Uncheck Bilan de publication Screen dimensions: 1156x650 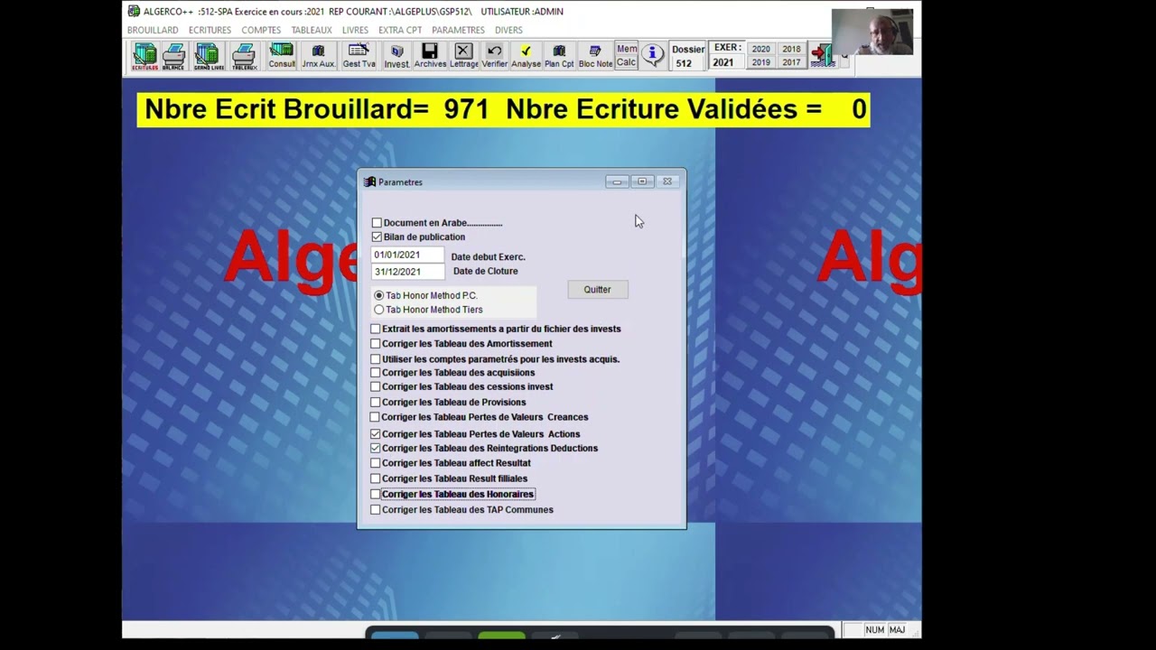click(x=377, y=237)
